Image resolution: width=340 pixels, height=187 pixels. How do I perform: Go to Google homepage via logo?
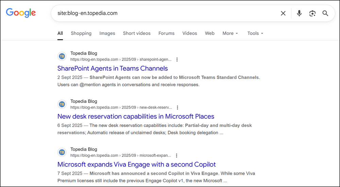21,13
